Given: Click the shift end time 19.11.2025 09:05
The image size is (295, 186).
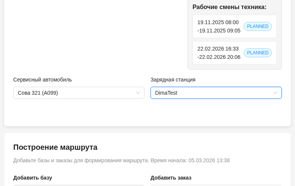Looking at the screenshot, I should pyautogui.click(x=219, y=31).
